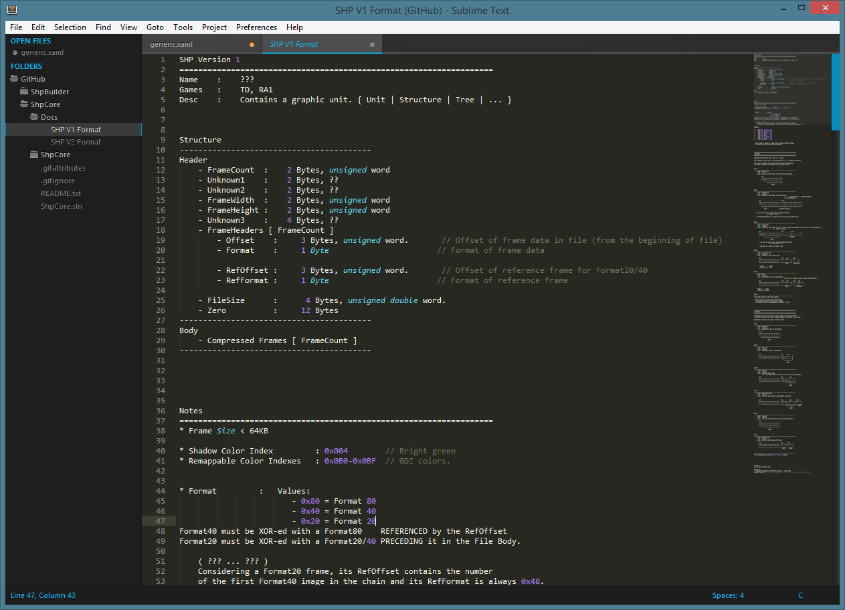
Task: Open SHP V1 Format in sidebar
Action: click(x=76, y=130)
